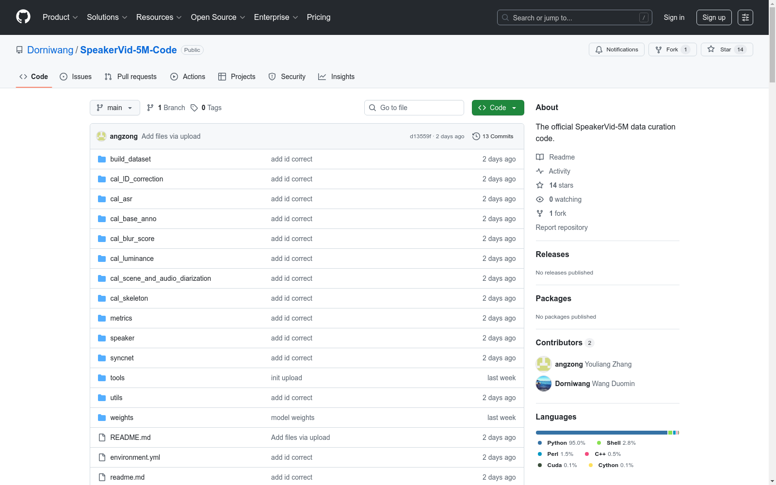This screenshot has width=776, height=485.
Task: Expand the Enterprise menu
Action: coord(276,17)
